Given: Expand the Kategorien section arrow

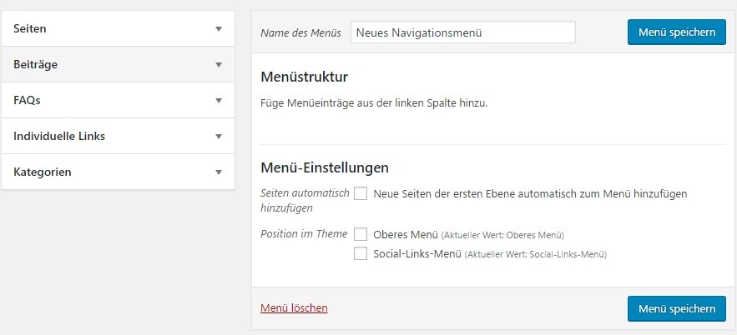Looking at the screenshot, I should pos(218,172).
